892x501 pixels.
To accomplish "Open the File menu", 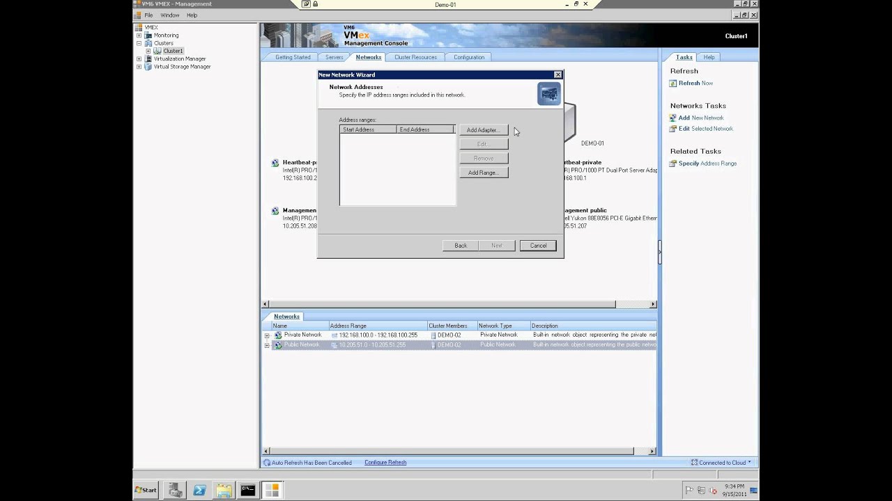I will click(x=148, y=15).
